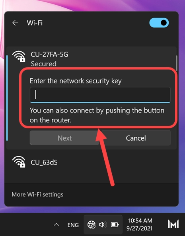185x236 pixels.
Task: Click the speaker volume tray icon
Action: pos(103,225)
